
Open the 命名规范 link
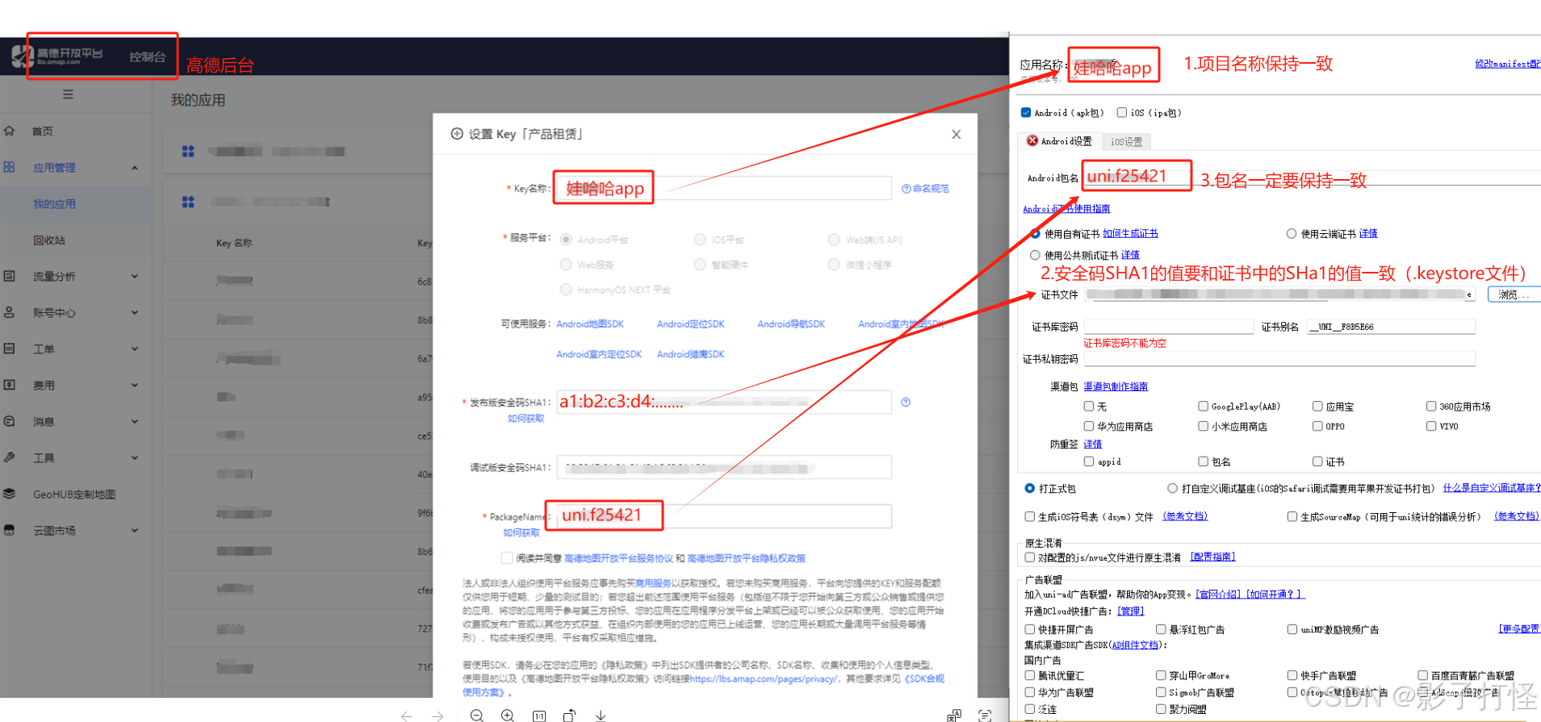tap(925, 189)
